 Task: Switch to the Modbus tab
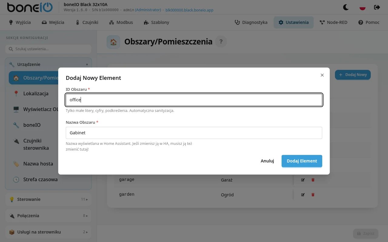[121, 22]
